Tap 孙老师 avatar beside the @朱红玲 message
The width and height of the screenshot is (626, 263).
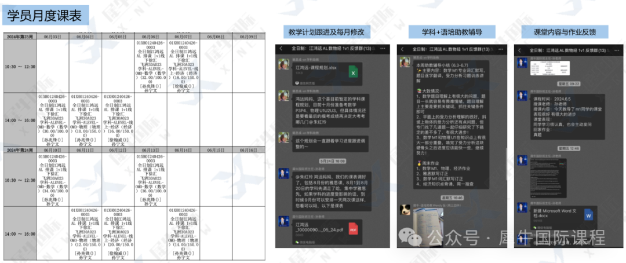click(x=283, y=174)
